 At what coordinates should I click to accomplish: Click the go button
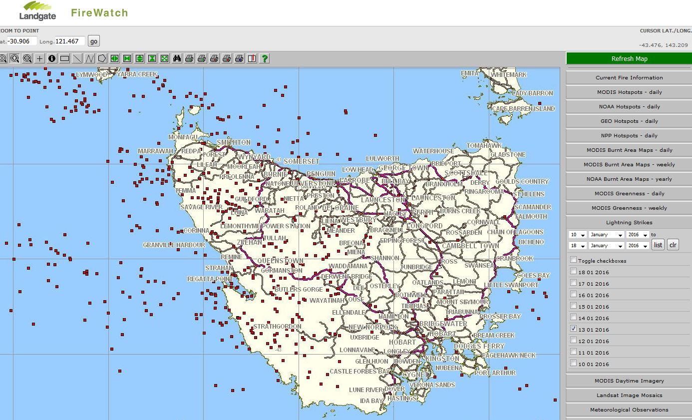coord(93,41)
